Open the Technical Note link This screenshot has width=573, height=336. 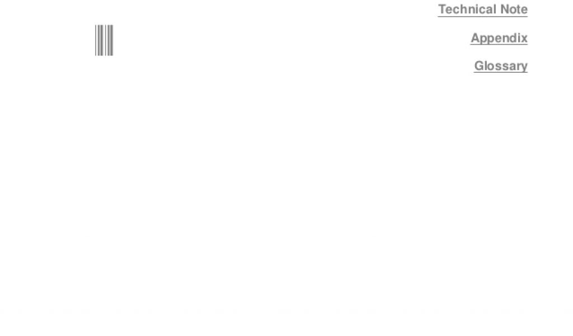click(483, 9)
